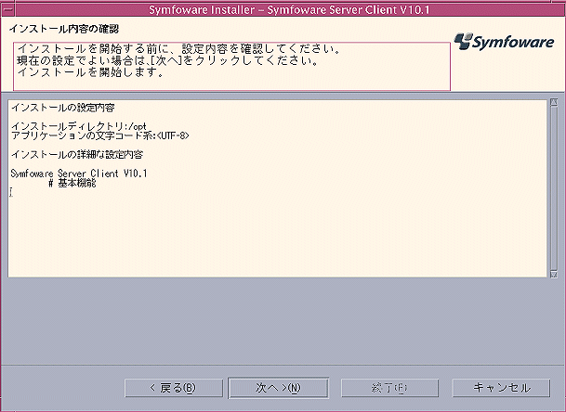Click the vertical scrollbar track
566x412 pixels.
click(x=554, y=188)
